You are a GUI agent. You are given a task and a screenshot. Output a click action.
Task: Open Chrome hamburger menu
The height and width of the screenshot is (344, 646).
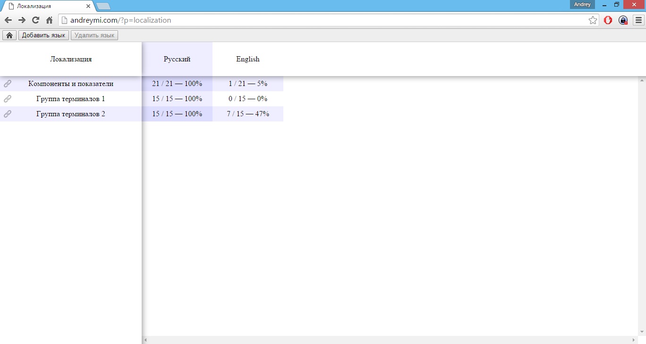pyautogui.click(x=638, y=20)
